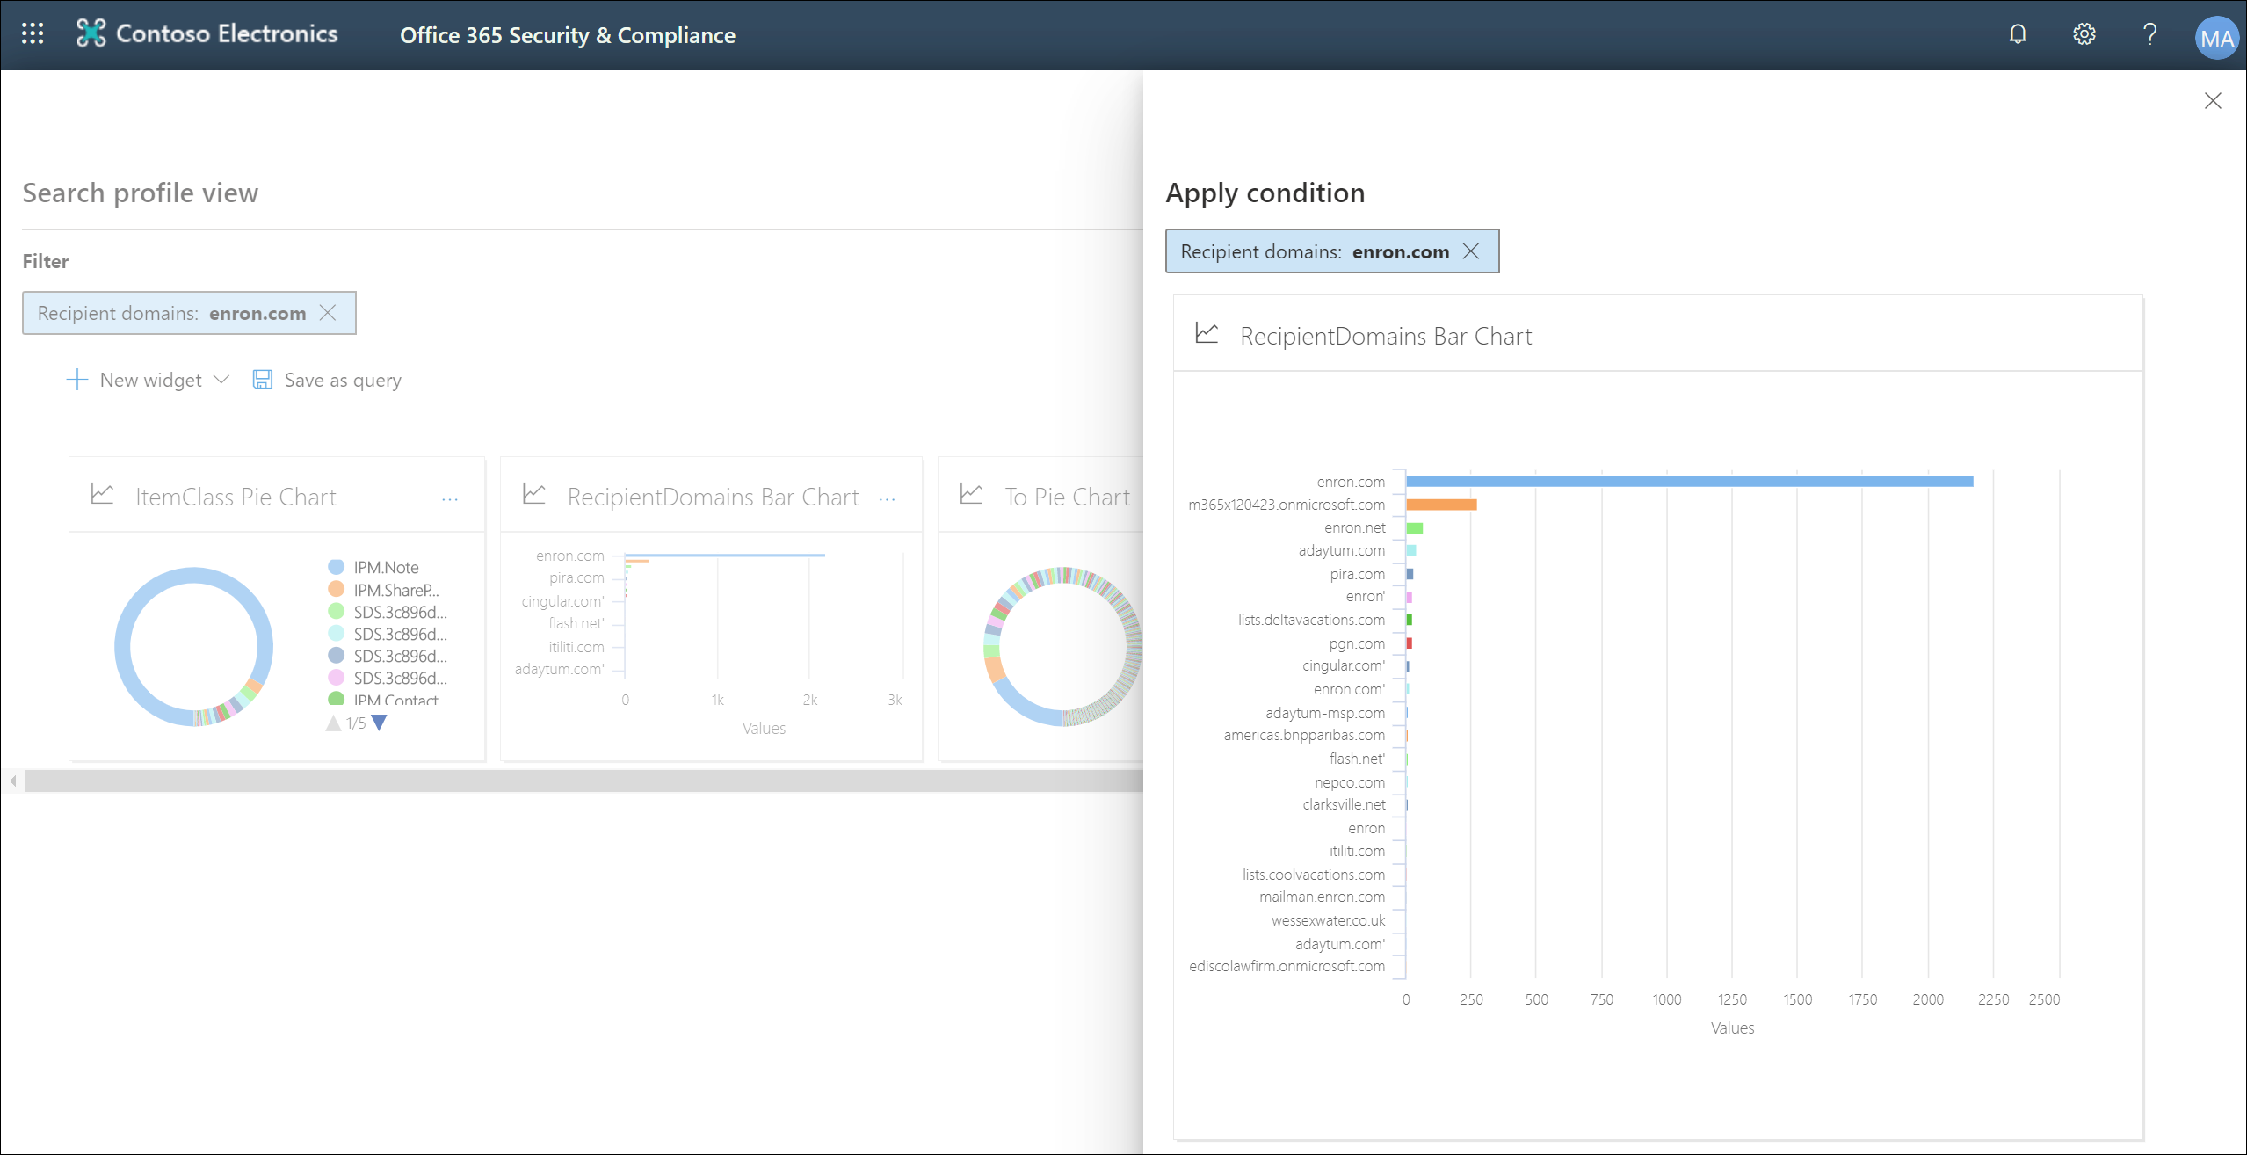This screenshot has width=2247, height=1155.
Task: Open the settings gear
Action: (2084, 34)
